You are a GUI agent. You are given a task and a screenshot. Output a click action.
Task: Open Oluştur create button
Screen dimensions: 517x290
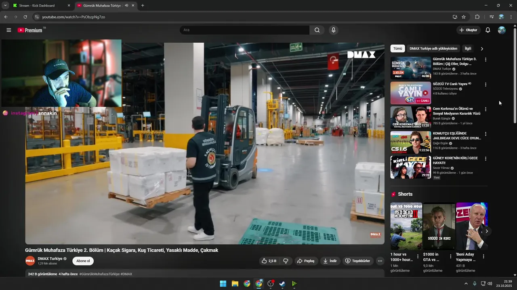(469, 30)
